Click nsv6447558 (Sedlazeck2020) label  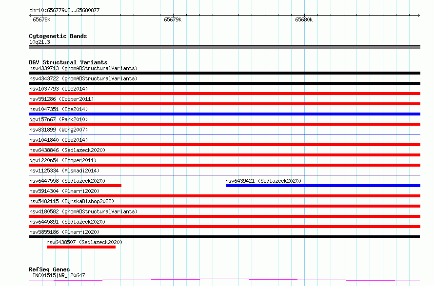tap(67, 181)
